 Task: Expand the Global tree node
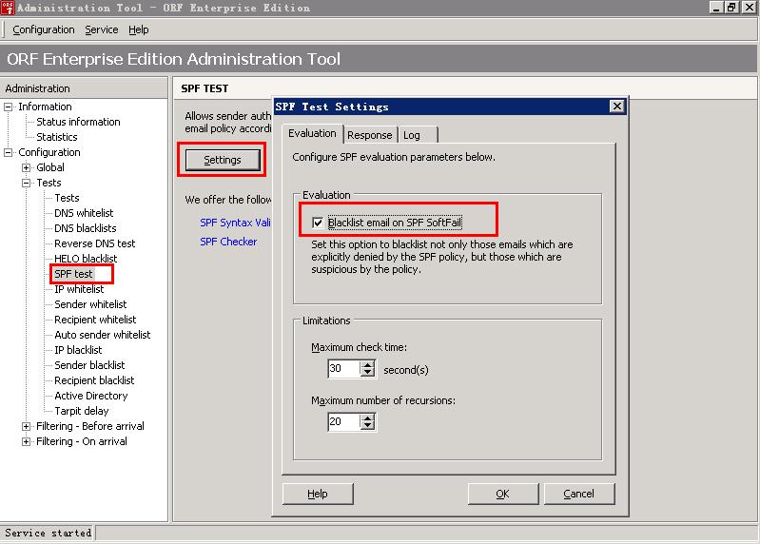coord(26,167)
